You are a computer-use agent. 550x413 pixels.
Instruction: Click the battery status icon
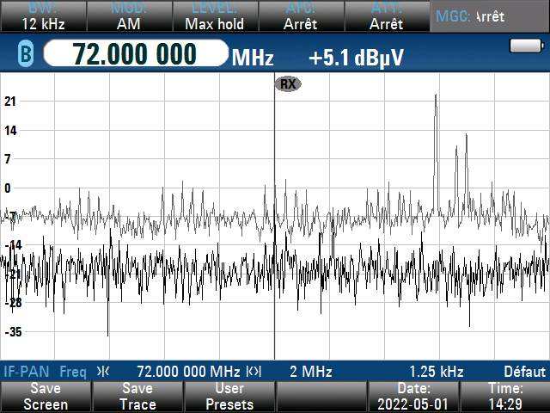point(522,46)
